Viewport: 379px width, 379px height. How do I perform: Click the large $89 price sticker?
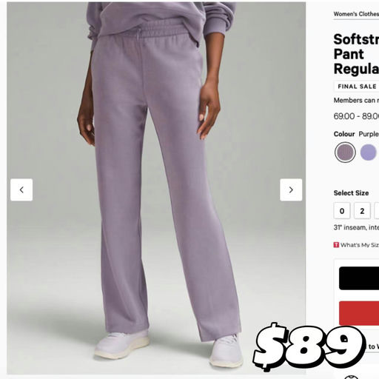click(309, 346)
